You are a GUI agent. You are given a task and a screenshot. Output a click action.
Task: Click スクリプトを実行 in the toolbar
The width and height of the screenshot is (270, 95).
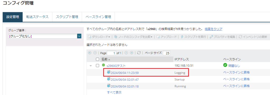(x=193, y=37)
